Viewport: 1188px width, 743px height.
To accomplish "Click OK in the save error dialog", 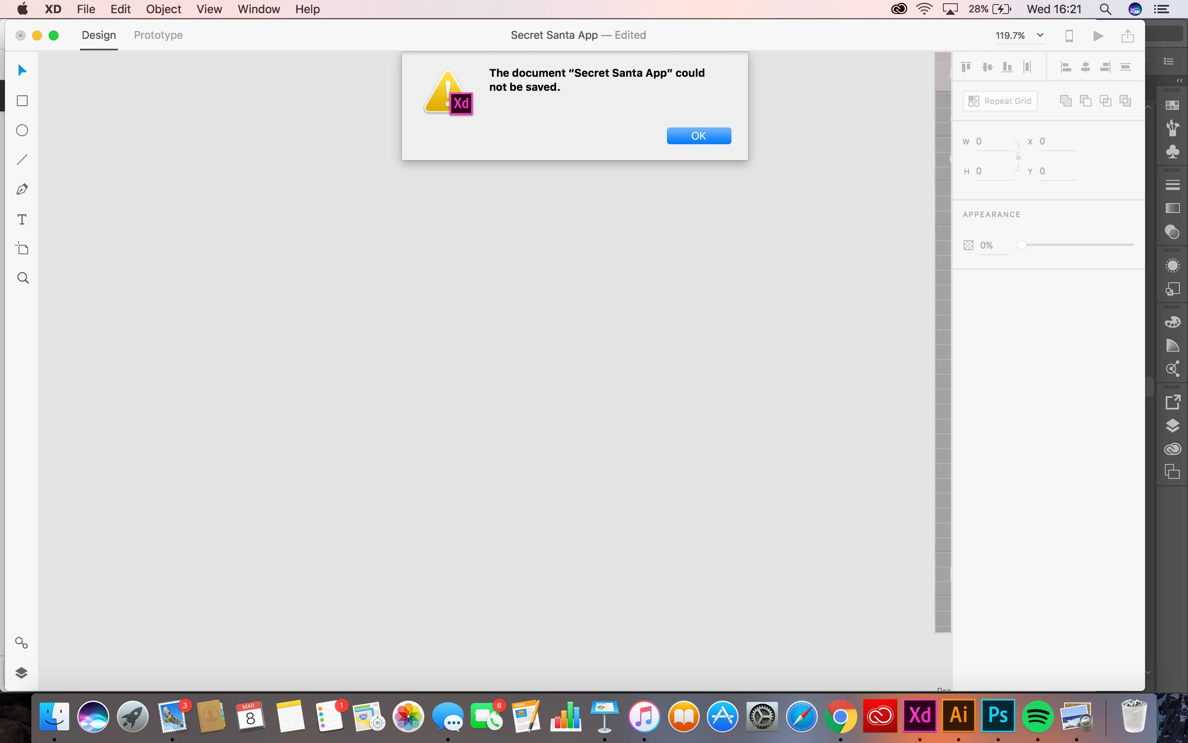I will tap(698, 136).
